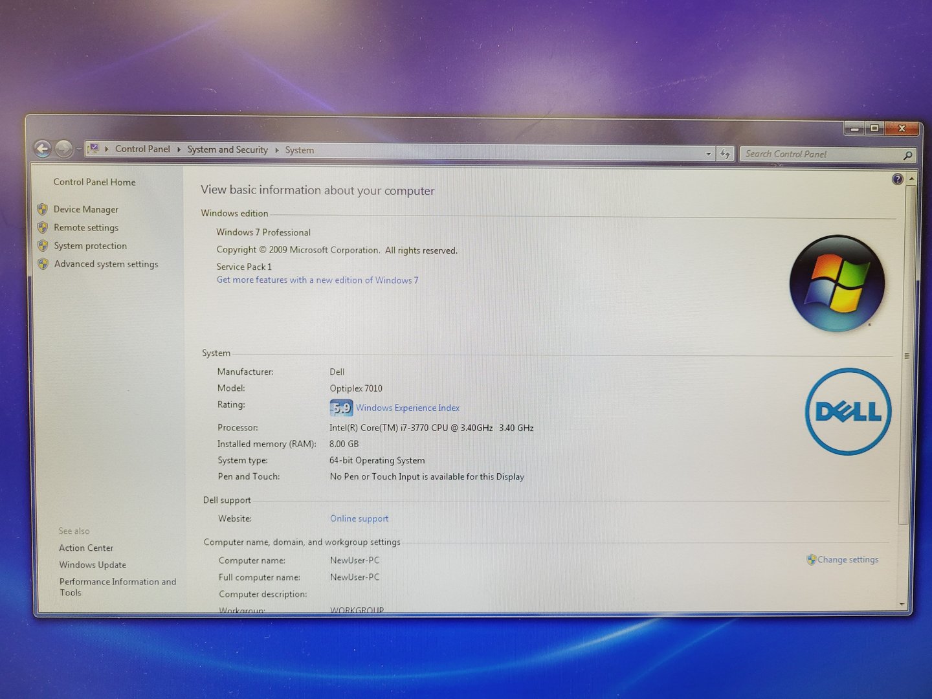This screenshot has width=932, height=699.
Task: Close the System window
Action: (x=902, y=128)
